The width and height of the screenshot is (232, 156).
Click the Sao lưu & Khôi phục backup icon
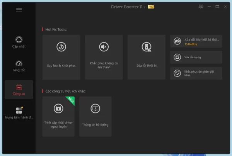click(x=61, y=47)
